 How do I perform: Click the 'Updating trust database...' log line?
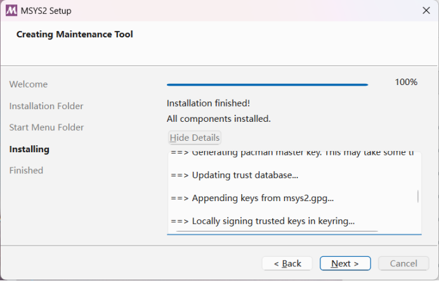click(235, 175)
